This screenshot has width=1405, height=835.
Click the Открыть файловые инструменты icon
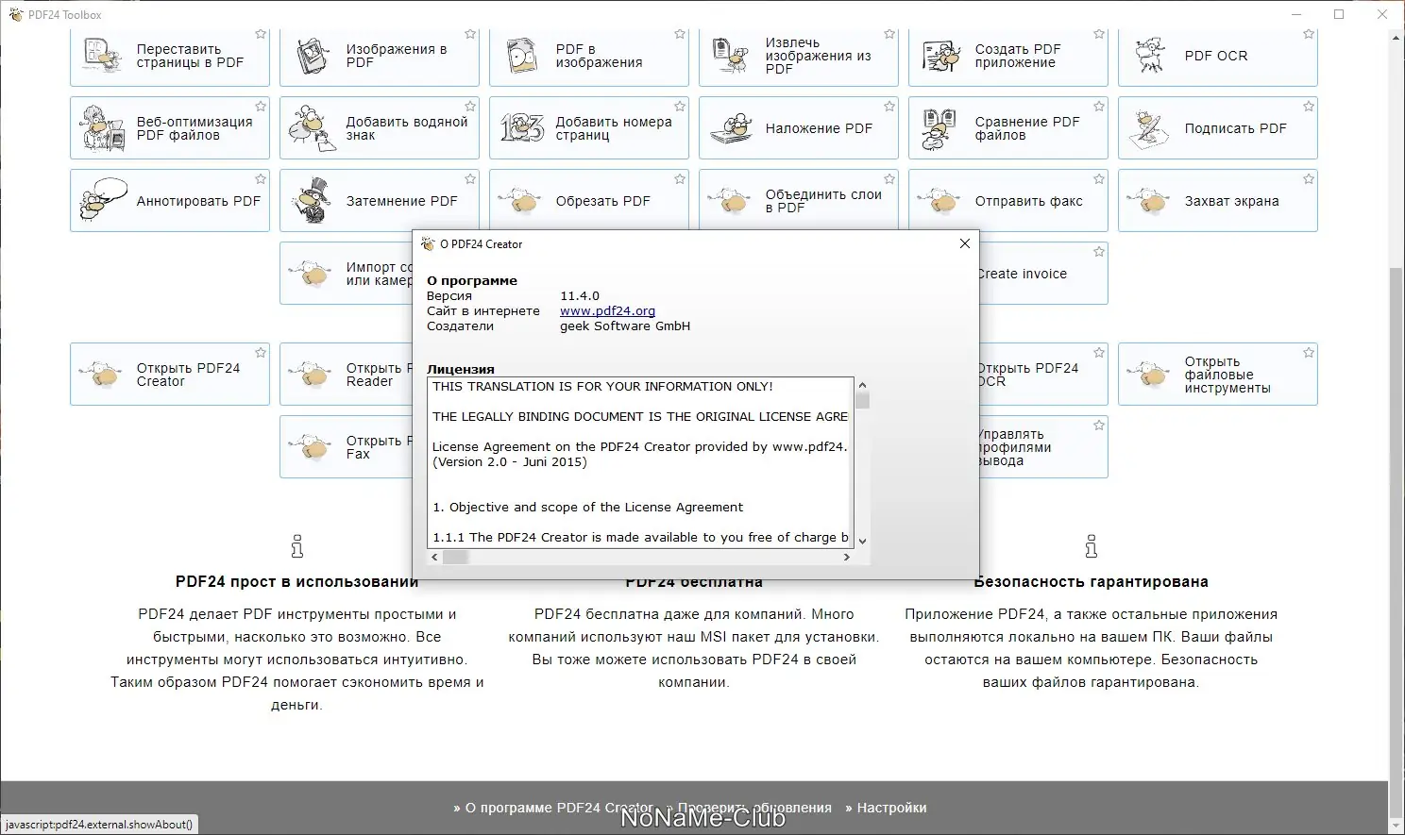(1149, 375)
